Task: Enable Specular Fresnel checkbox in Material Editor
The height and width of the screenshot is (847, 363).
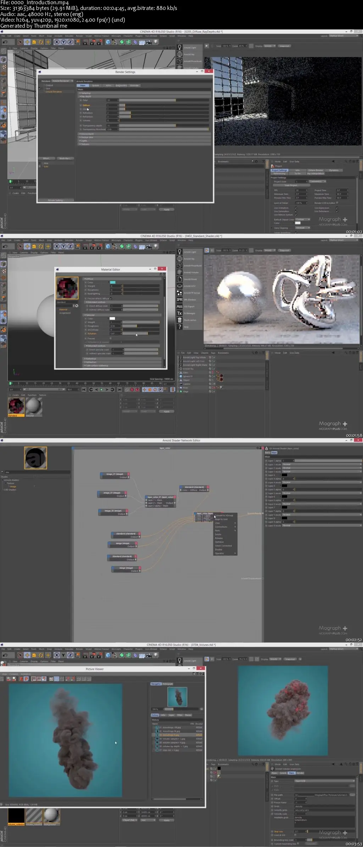Action: point(111,338)
